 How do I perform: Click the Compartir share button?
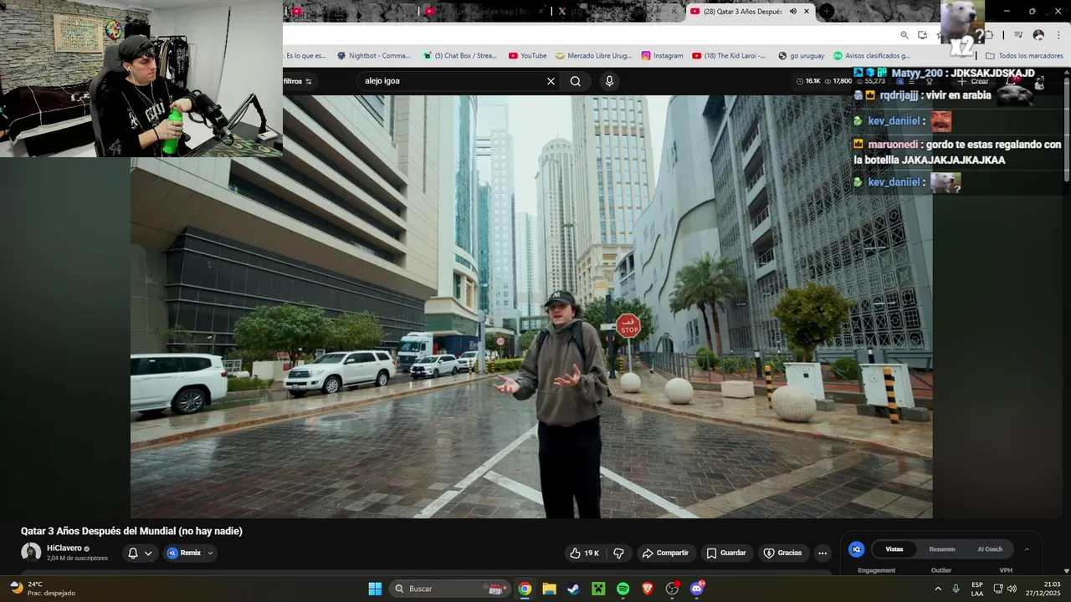pos(664,553)
